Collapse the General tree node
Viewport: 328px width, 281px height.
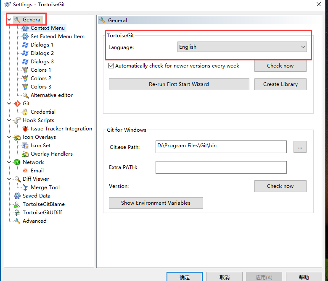[9, 20]
